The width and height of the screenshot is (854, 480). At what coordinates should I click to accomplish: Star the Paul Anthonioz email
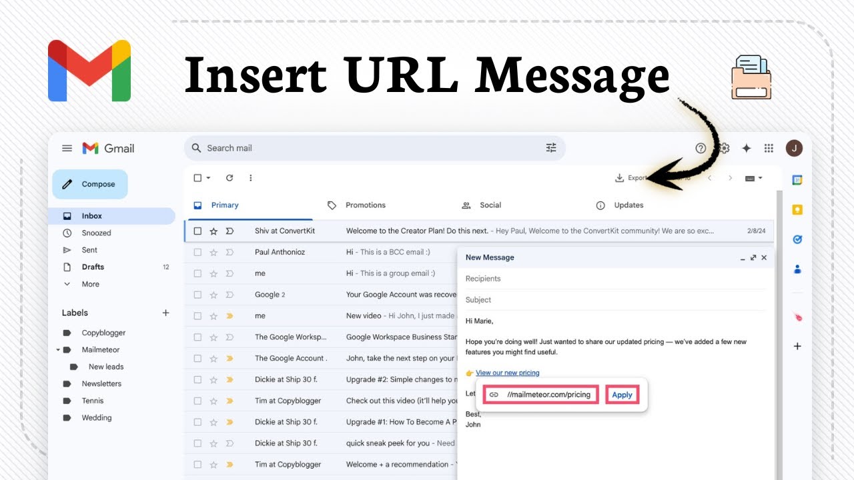pos(213,252)
